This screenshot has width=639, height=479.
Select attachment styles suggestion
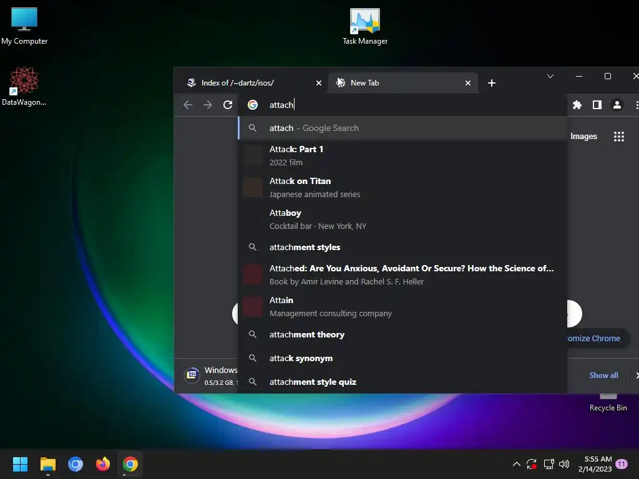pos(402,247)
